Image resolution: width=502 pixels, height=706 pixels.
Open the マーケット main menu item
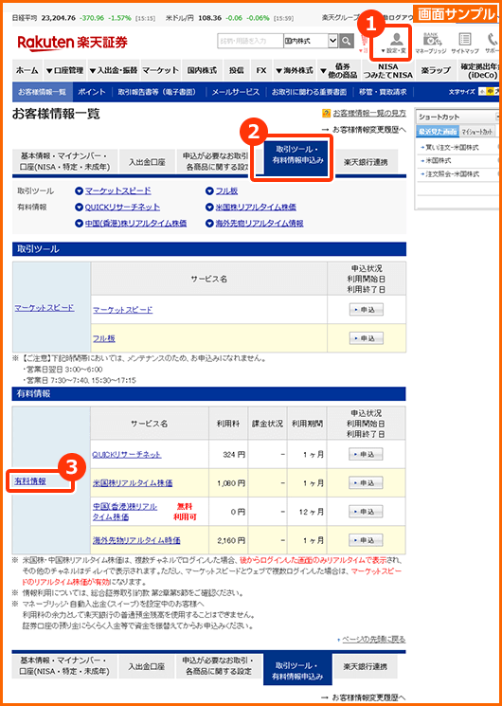tap(161, 70)
